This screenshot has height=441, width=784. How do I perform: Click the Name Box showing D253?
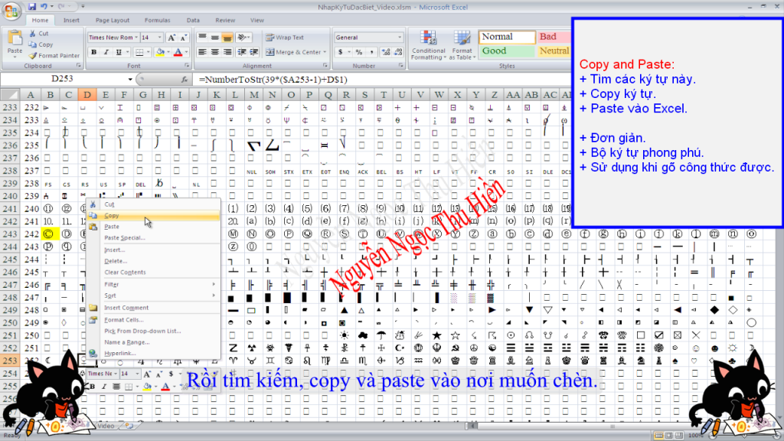pos(63,79)
